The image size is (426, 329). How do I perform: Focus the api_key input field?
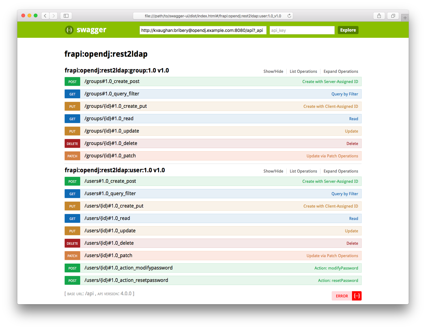(x=302, y=30)
